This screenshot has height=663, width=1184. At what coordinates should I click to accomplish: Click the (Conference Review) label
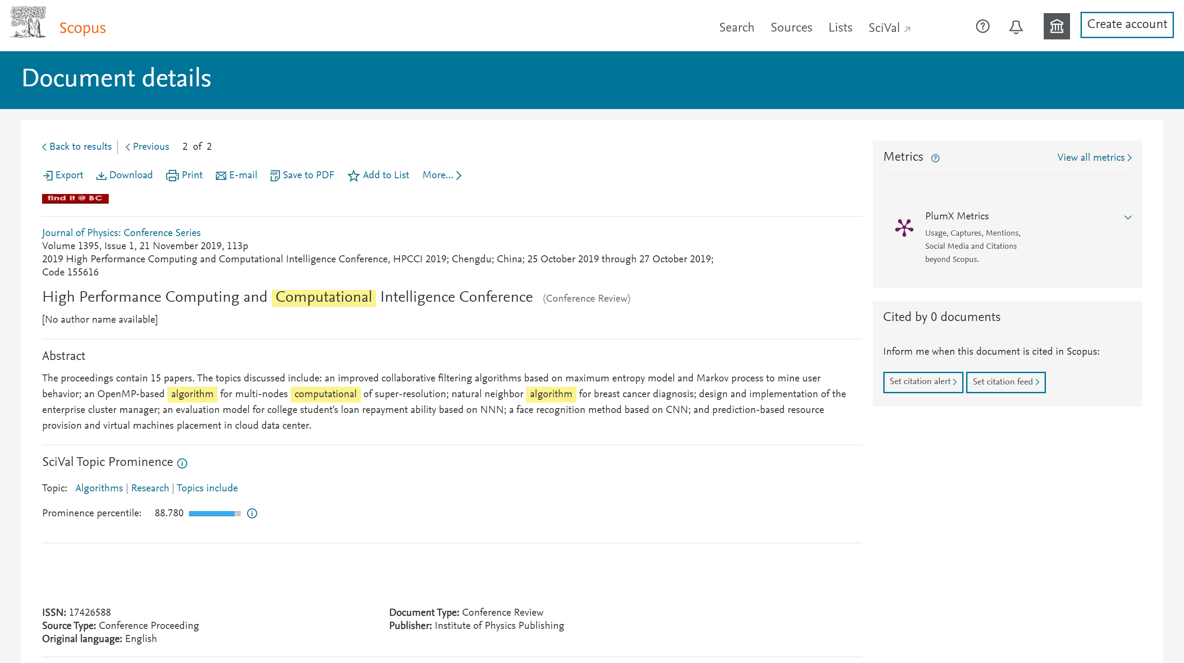(587, 299)
